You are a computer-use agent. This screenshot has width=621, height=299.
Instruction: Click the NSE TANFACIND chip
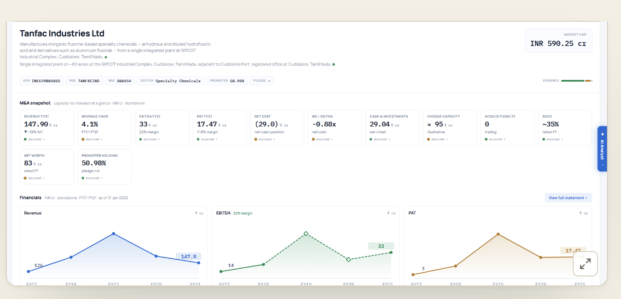84,81
